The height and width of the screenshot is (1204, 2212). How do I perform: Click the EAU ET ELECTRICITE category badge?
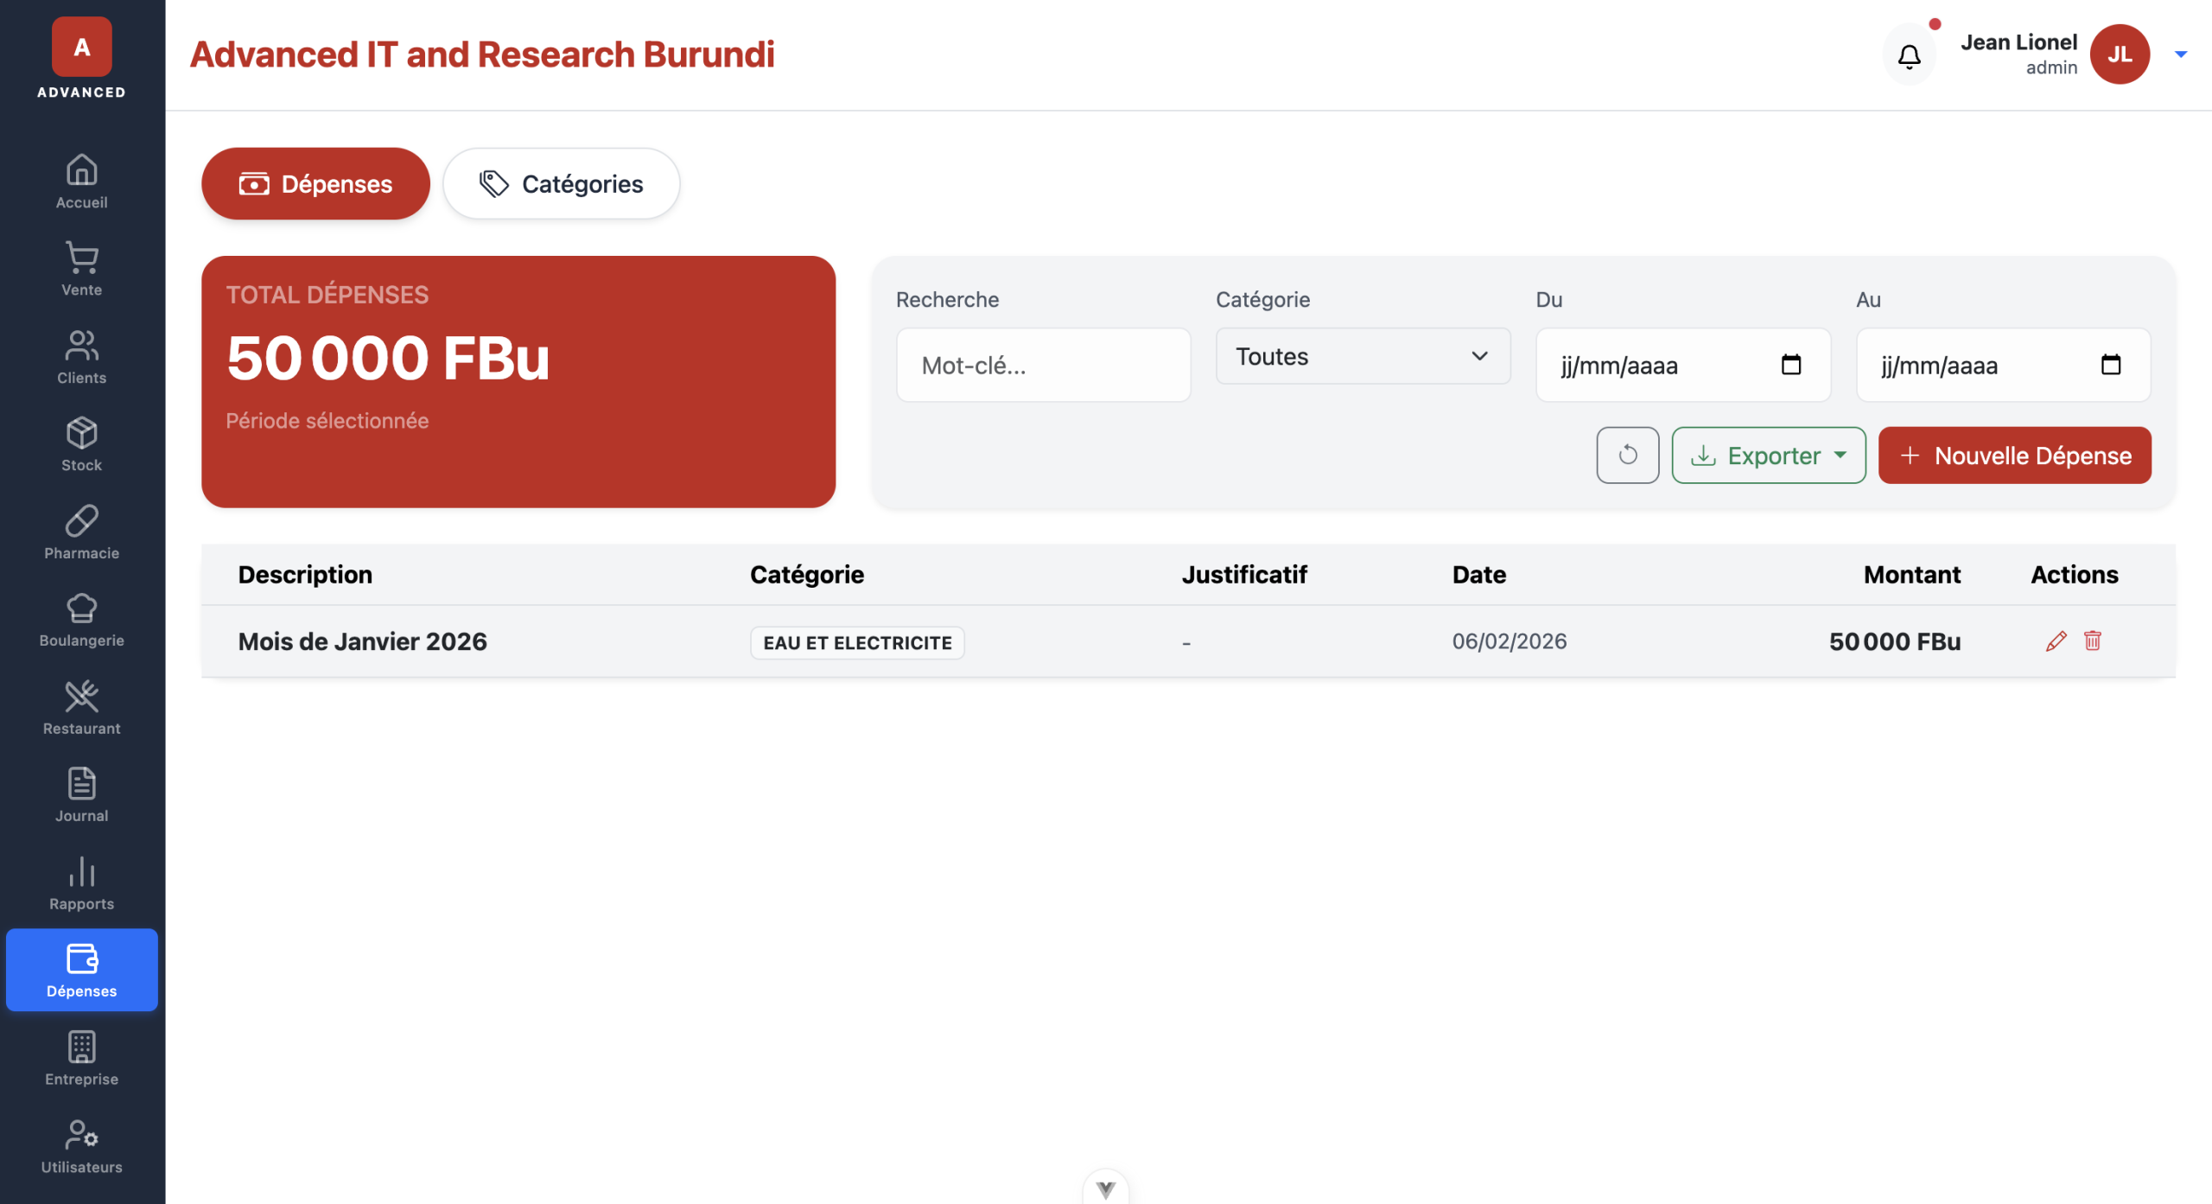(x=856, y=642)
